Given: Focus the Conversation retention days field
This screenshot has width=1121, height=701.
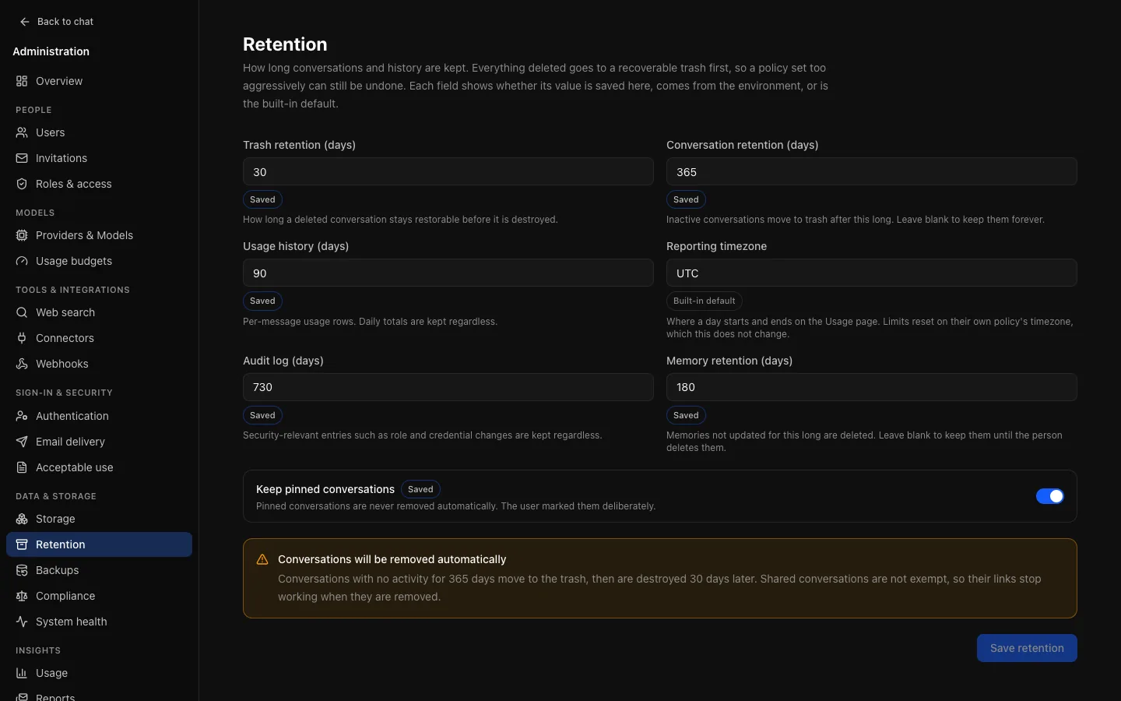Looking at the screenshot, I should (872, 171).
